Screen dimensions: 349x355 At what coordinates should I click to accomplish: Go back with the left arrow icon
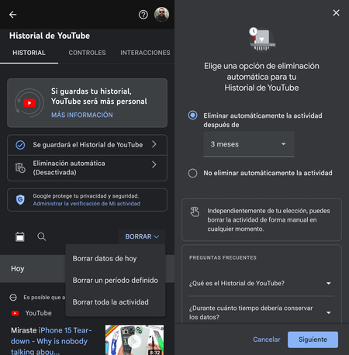click(12, 15)
